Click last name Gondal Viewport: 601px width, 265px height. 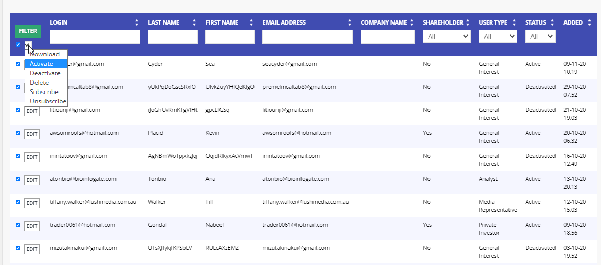[x=157, y=225]
